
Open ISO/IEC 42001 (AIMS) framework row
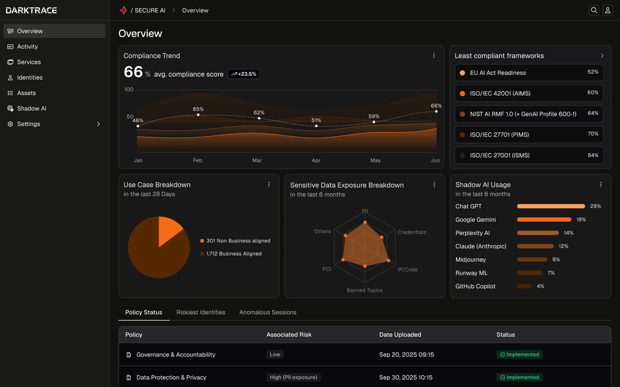tap(529, 93)
